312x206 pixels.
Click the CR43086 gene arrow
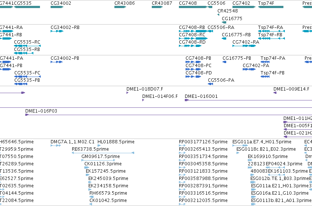tap(120, 7)
